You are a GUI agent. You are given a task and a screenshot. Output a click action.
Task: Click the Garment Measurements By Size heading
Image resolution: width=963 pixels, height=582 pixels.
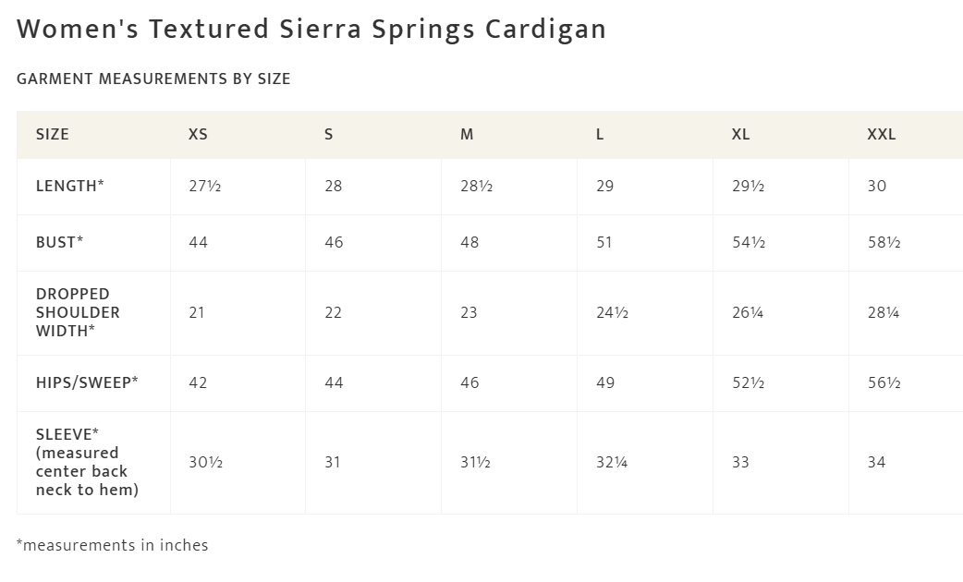coord(153,79)
